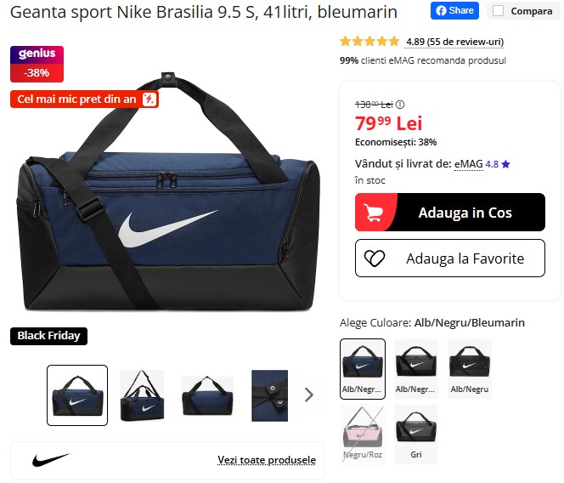Open Vezi toate produsele link

click(x=267, y=460)
